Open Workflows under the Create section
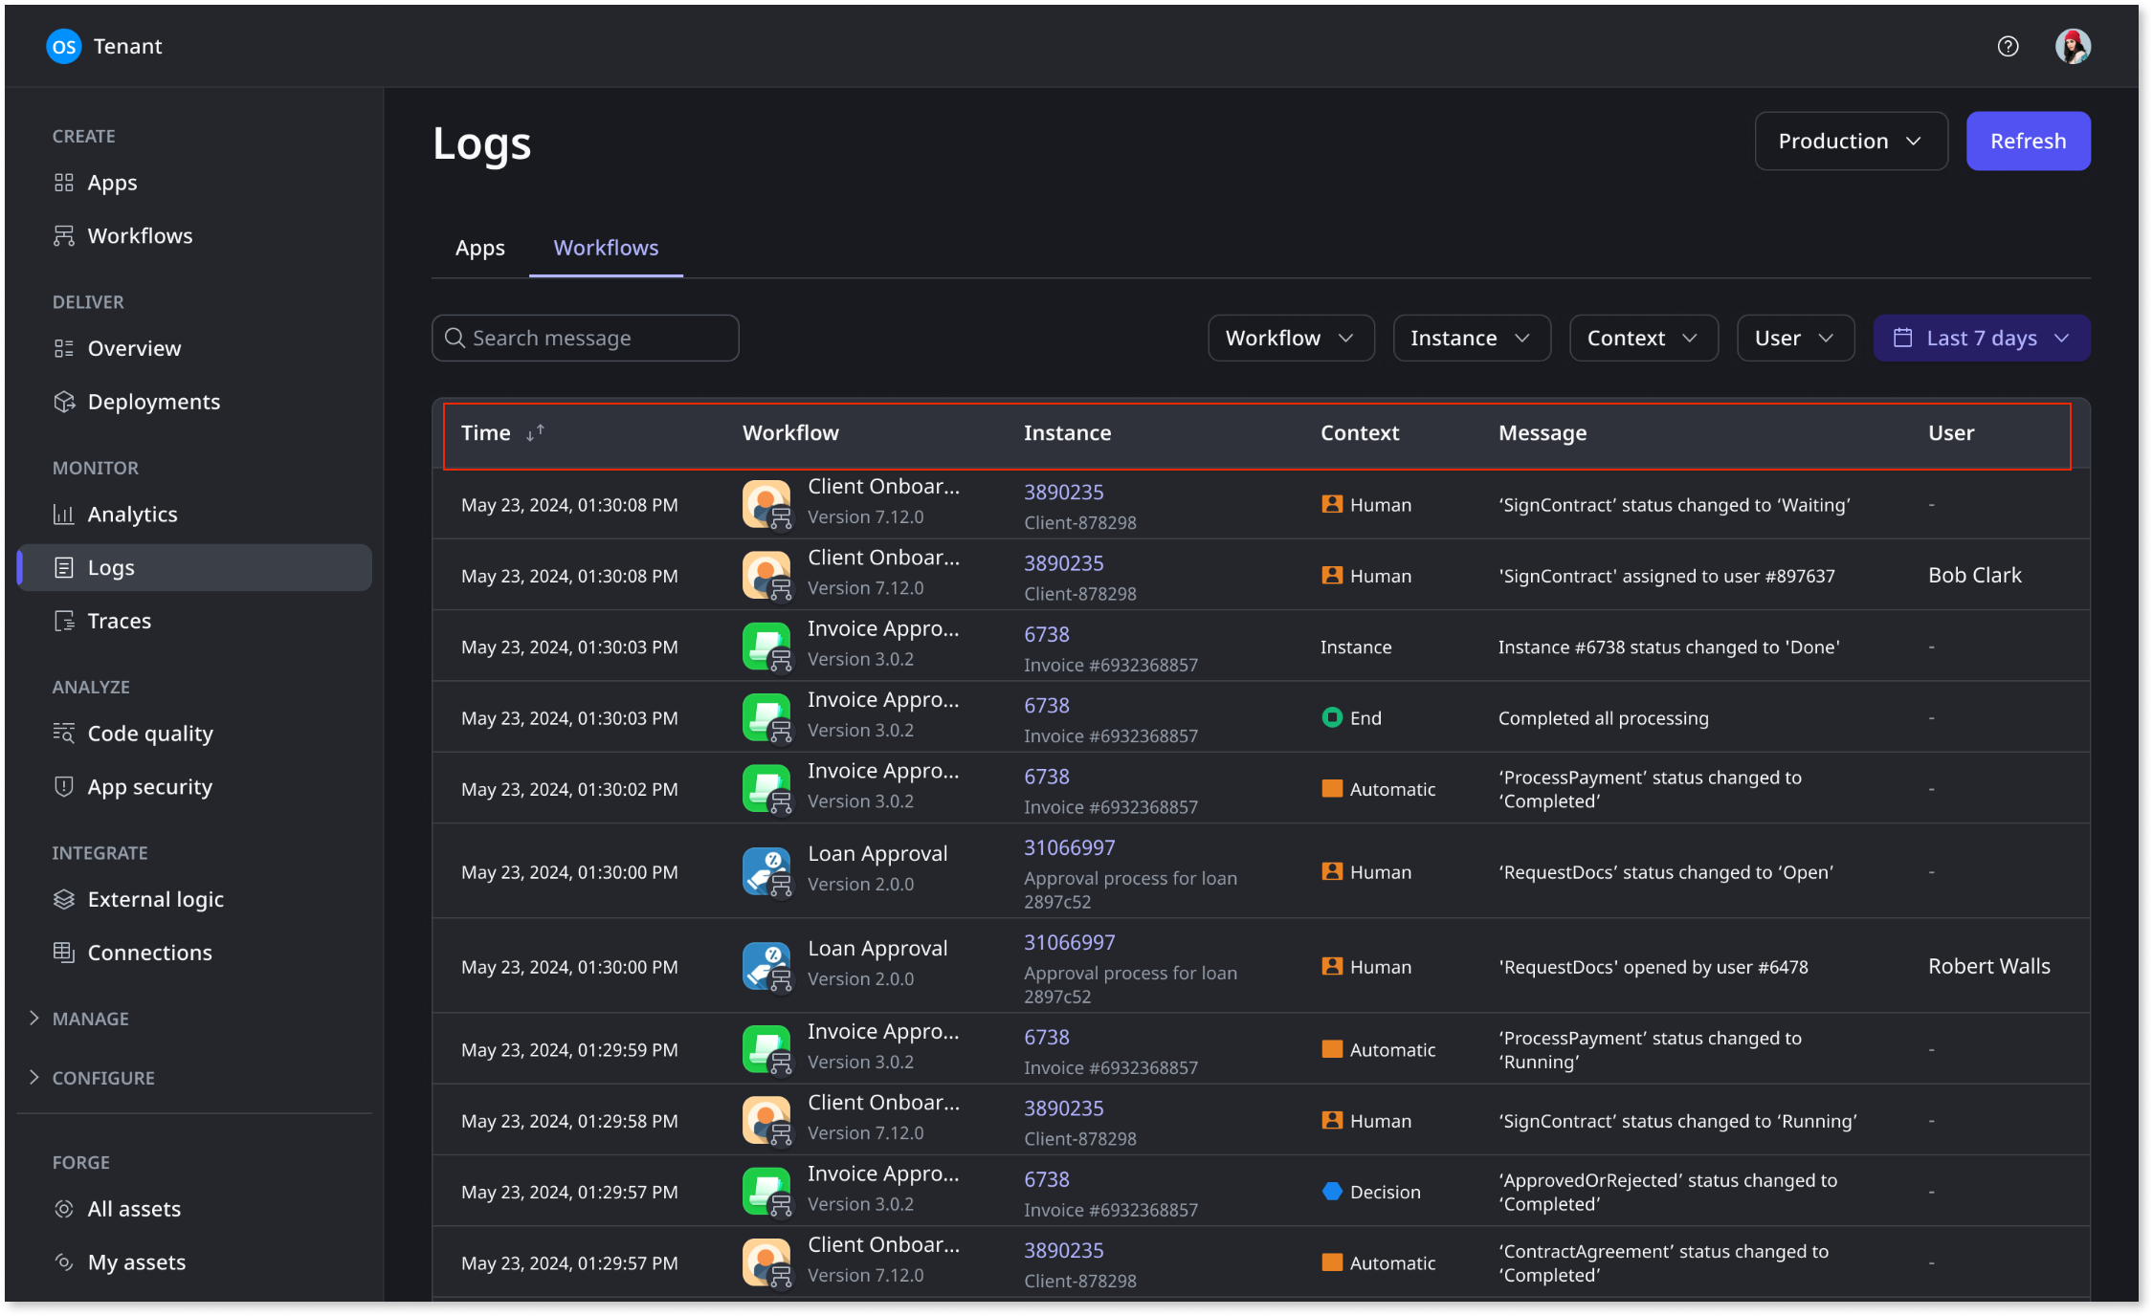Screen dimensions: 2153x1316 [140, 235]
